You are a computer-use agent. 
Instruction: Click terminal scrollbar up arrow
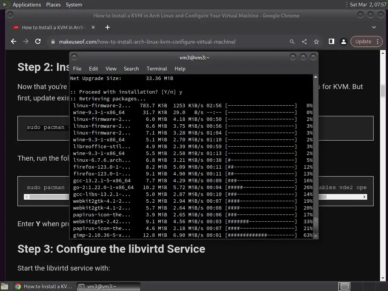(316, 77)
